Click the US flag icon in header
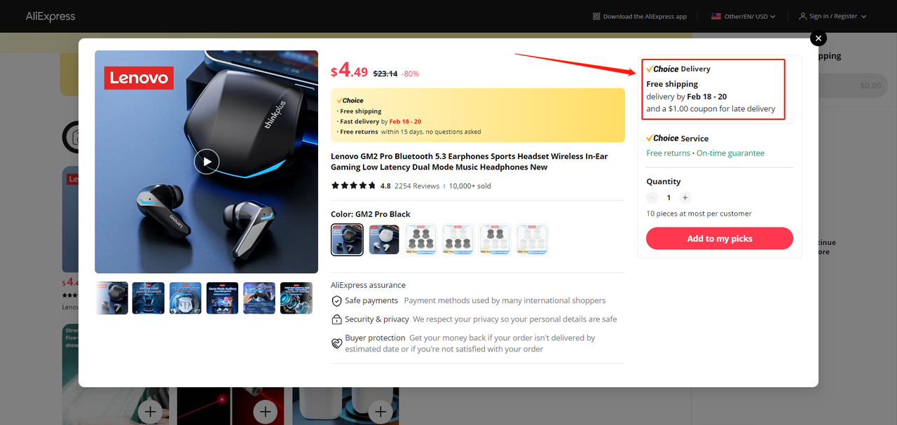The height and width of the screenshot is (425, 897). coord(716,16)
